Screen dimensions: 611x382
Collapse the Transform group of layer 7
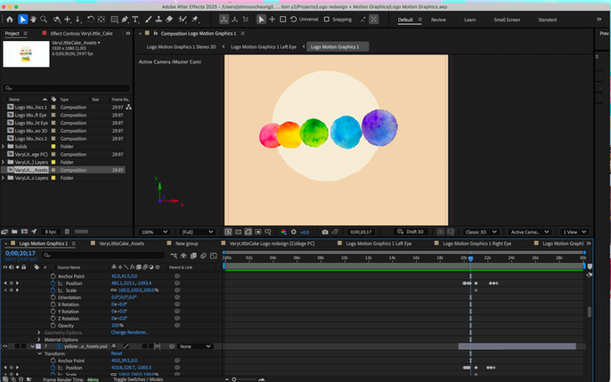pos(40,354)
